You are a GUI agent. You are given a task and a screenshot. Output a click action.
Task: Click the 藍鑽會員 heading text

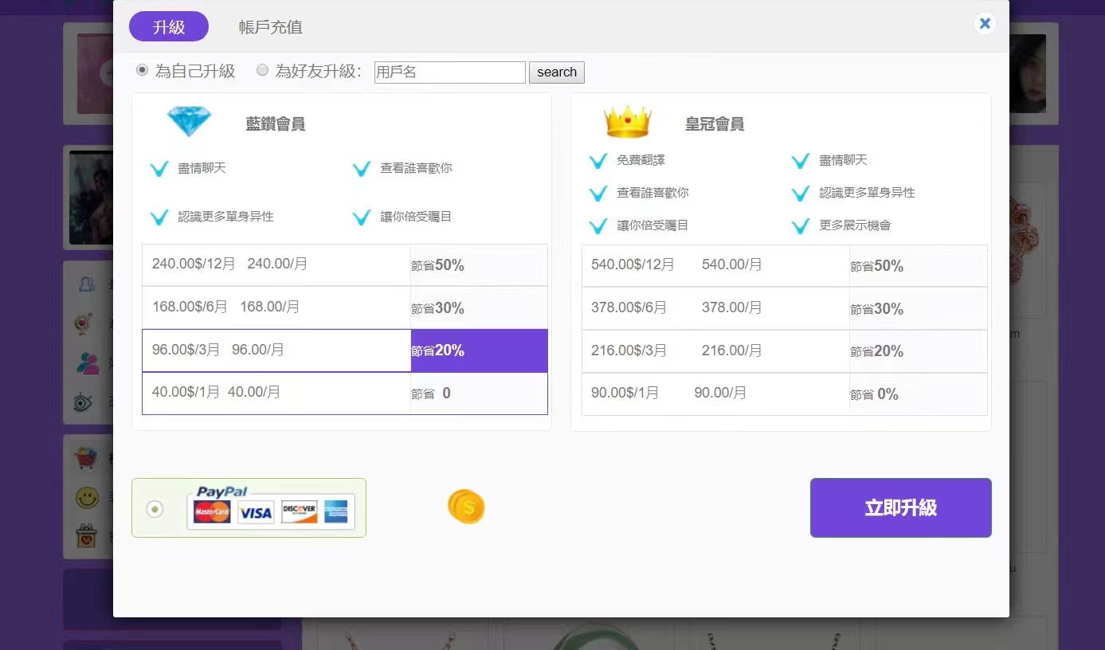tap(276, 124)
